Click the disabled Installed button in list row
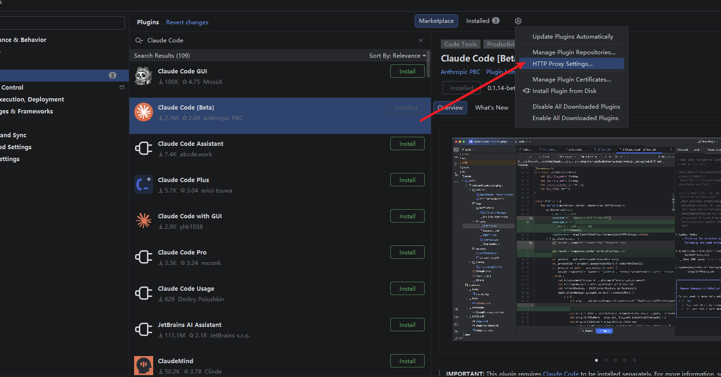Viewport: 721px width, 377px height. point(406,108)
